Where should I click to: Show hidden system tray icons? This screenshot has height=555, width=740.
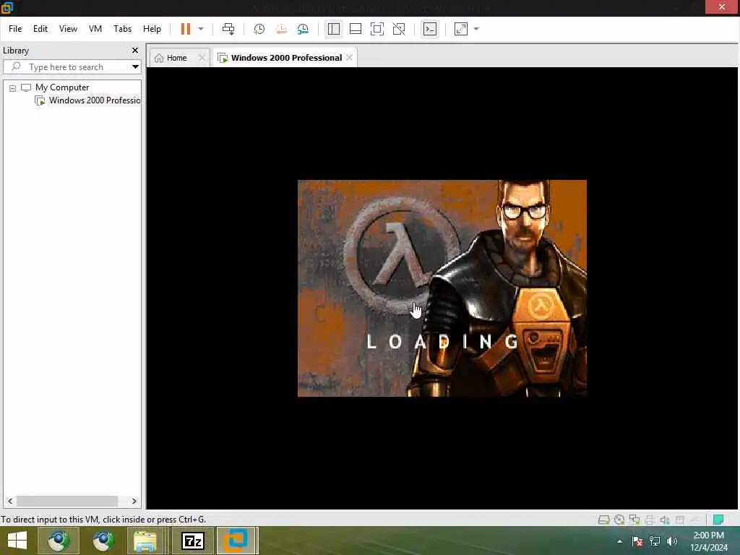click(x=619, y=541)
